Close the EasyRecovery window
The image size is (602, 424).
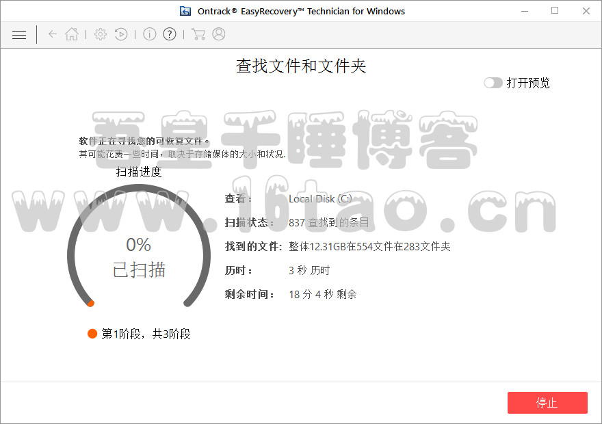(x=586, y=11)
